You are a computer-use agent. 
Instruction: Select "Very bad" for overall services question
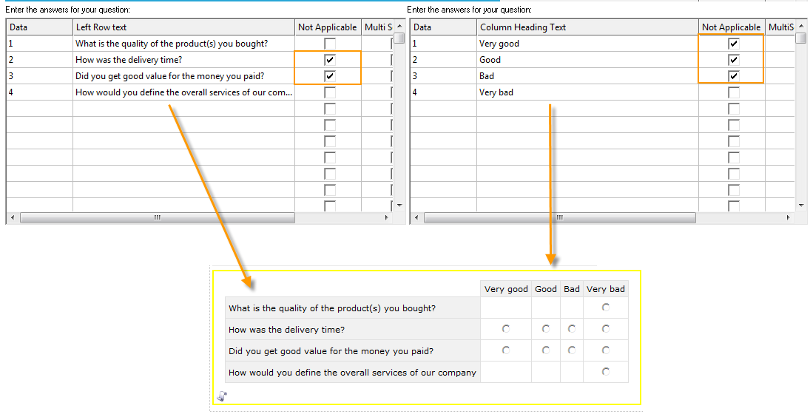pos(606,372)
